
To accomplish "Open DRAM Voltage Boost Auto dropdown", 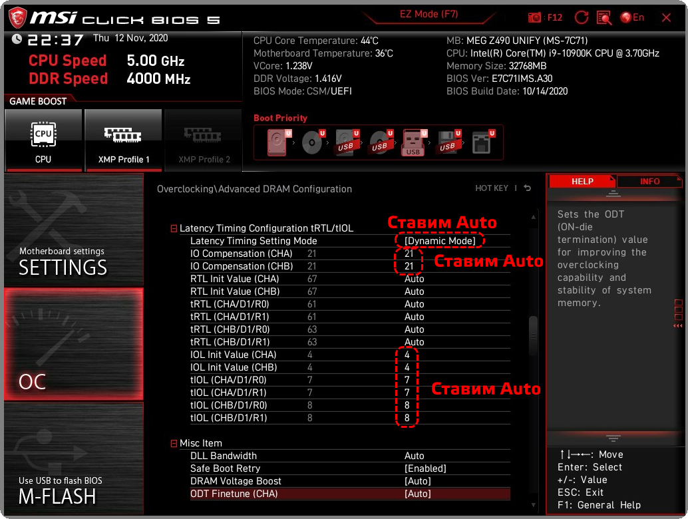I will (417, 481).
